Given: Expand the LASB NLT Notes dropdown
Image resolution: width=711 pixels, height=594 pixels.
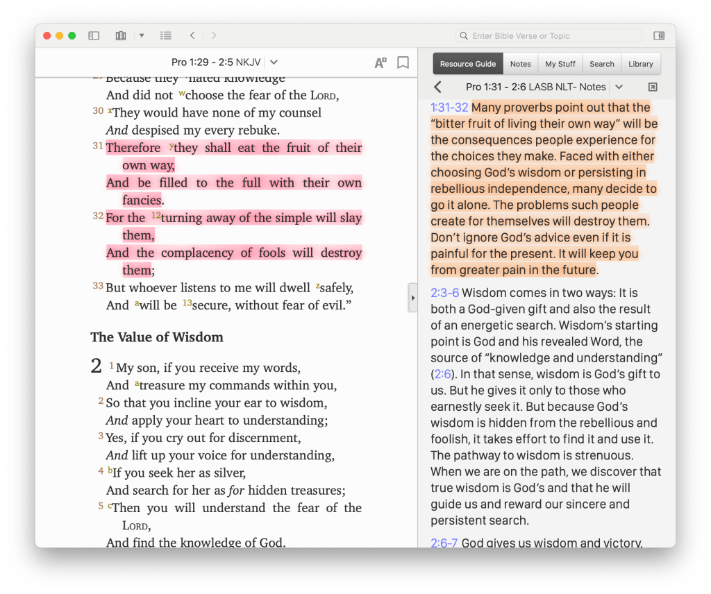Looking at the screenshot, I should click(619, 87).
